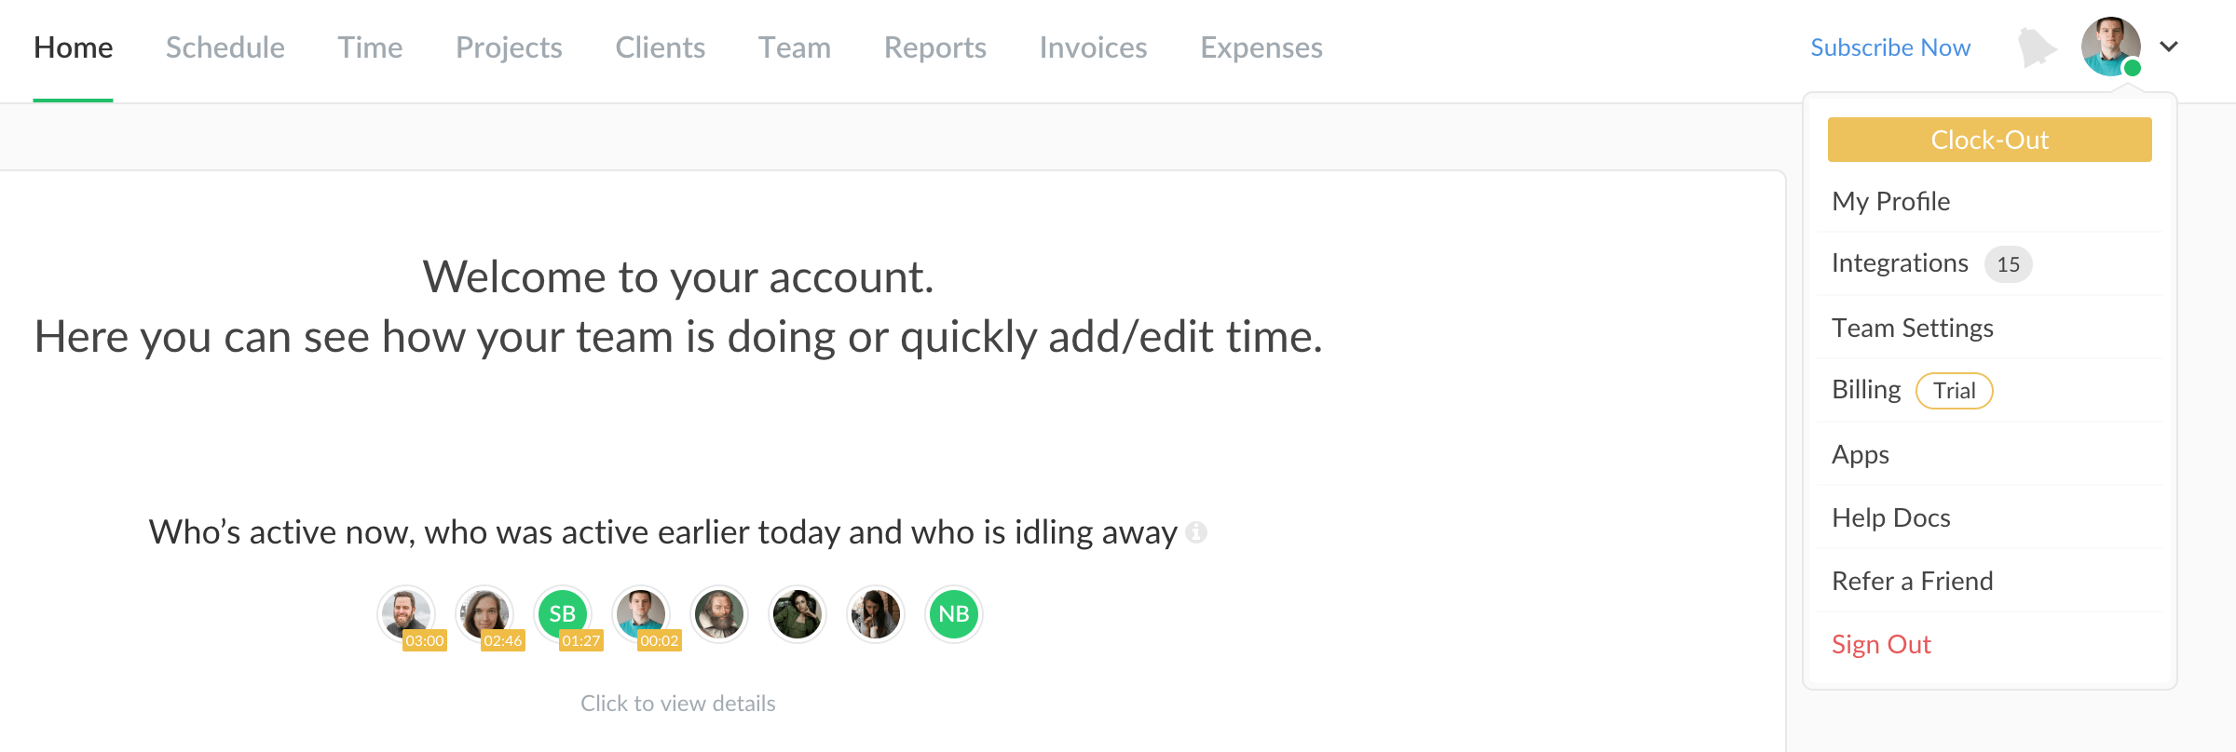2236x752 pixels.
Task: Open the Expenses tab
Action: pos(1261,47)
